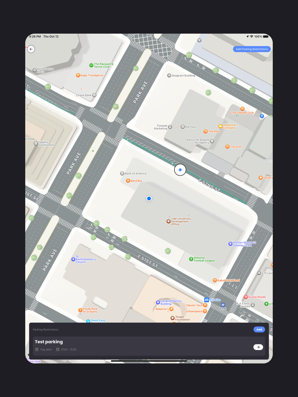This screenshot has height=397, width=298.
Task: Tap The Grill restaurant icon
Action: [x=227, y=147]
